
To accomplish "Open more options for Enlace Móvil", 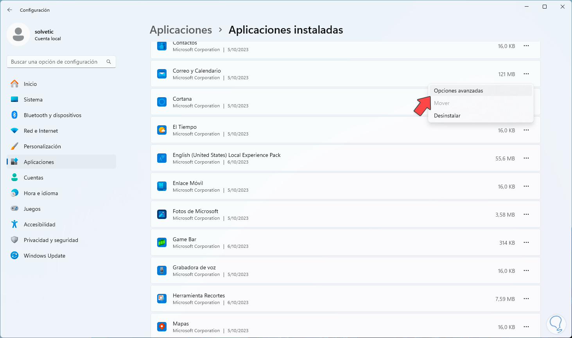I will [x=526, y=186].
